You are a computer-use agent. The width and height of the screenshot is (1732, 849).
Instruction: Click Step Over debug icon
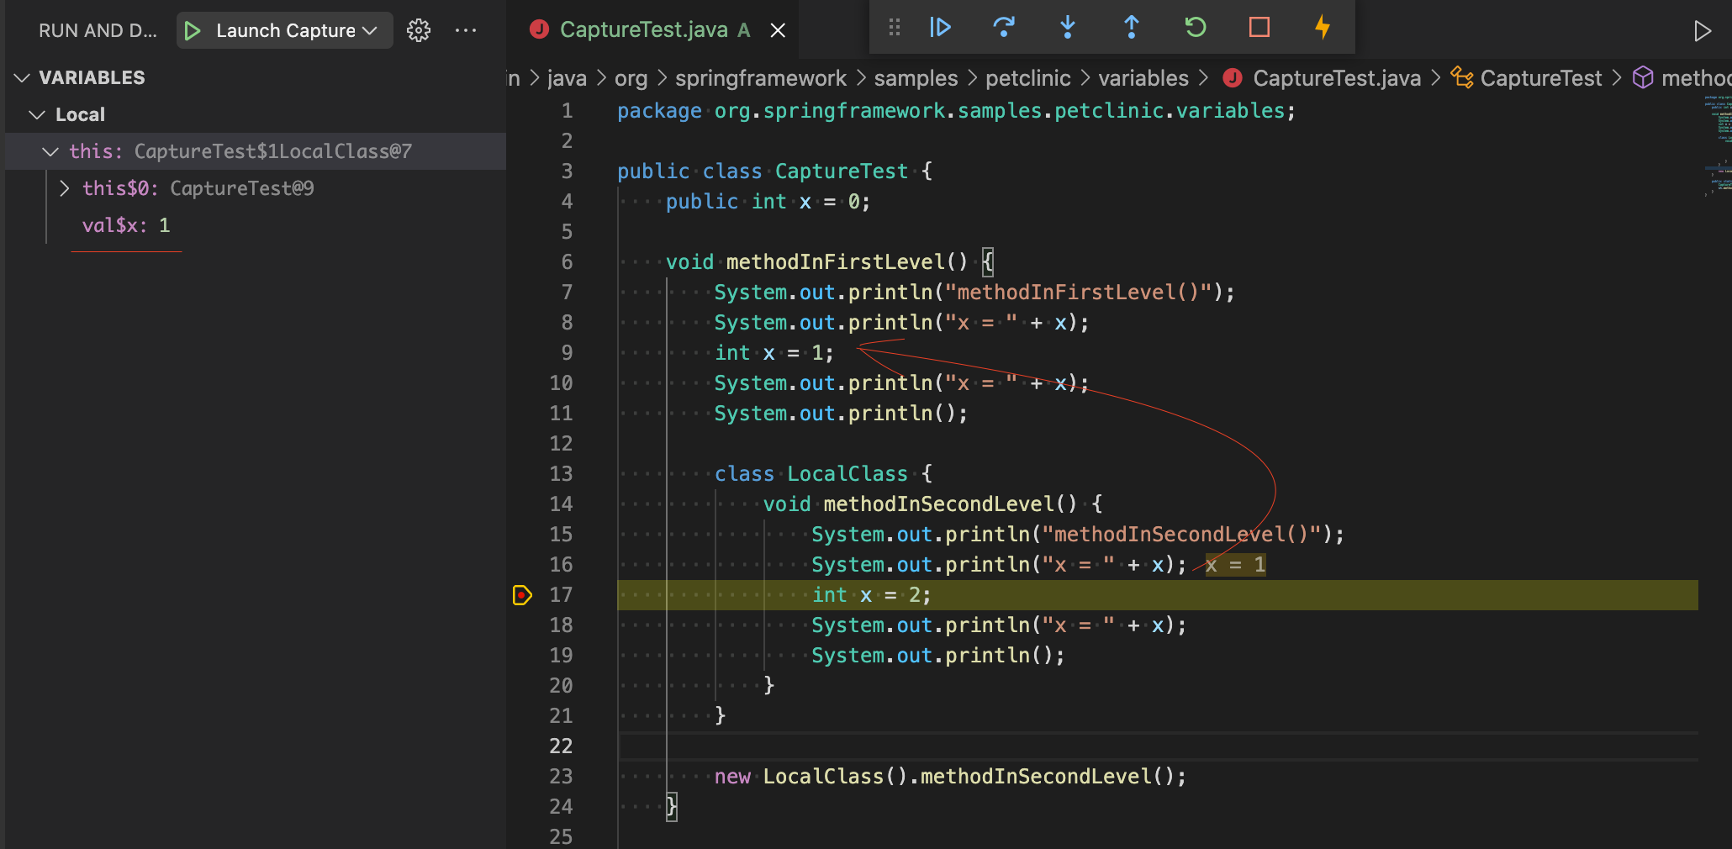pos(1004,28)
